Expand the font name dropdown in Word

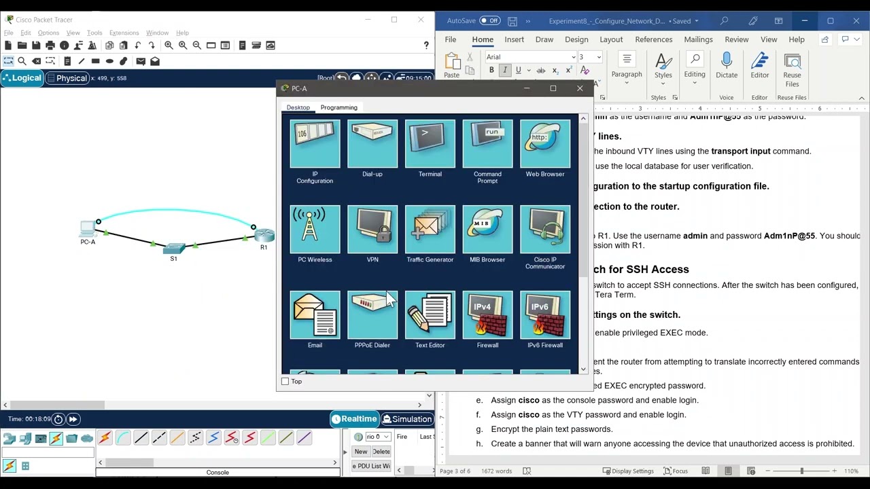click(573, 57)
